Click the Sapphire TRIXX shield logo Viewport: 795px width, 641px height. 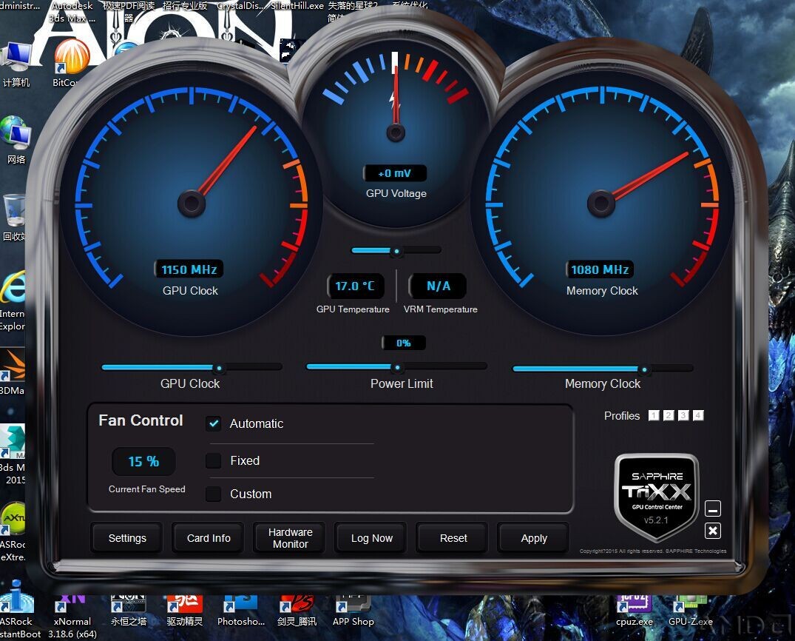(x=657, y=497)
